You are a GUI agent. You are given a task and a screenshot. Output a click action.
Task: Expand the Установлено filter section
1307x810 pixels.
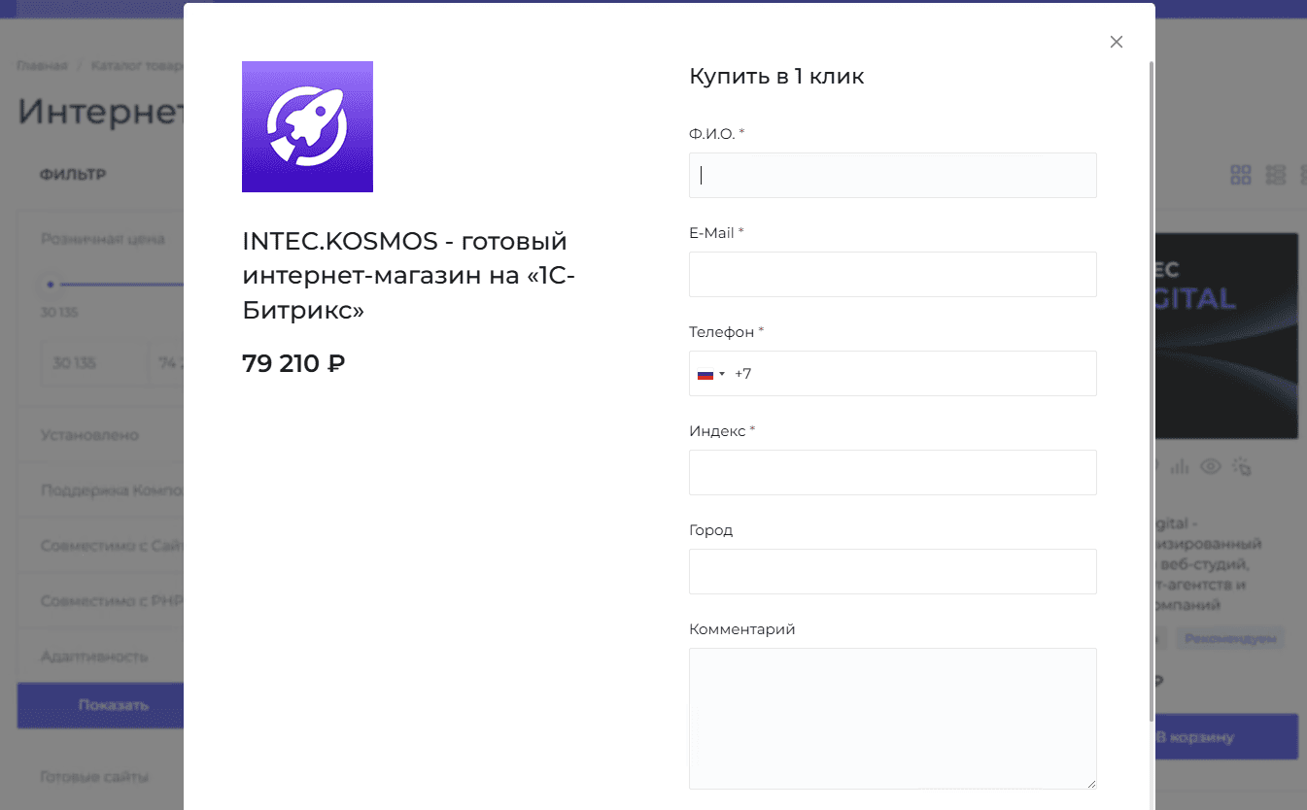(89, 435)
